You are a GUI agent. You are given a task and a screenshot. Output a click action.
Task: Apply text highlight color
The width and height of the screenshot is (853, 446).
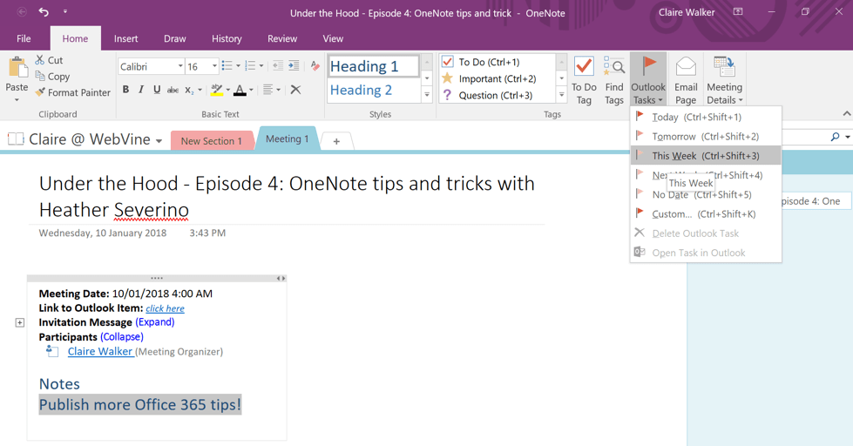point(216,90)
